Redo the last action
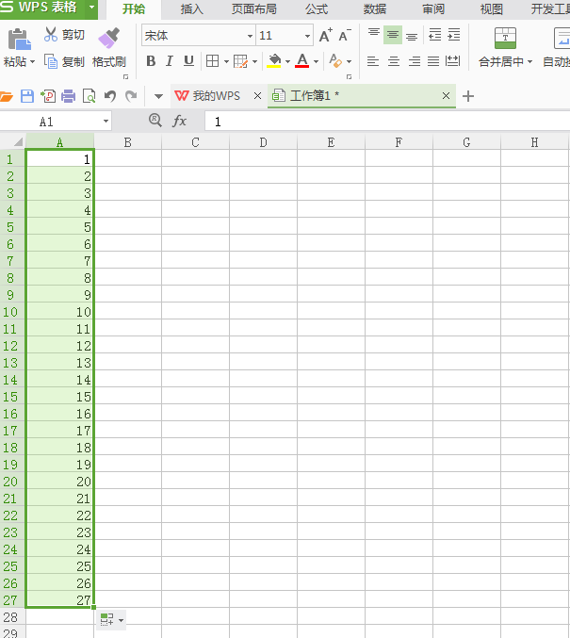Viewport: 570px width, 638px height. (x=131, y=96)
